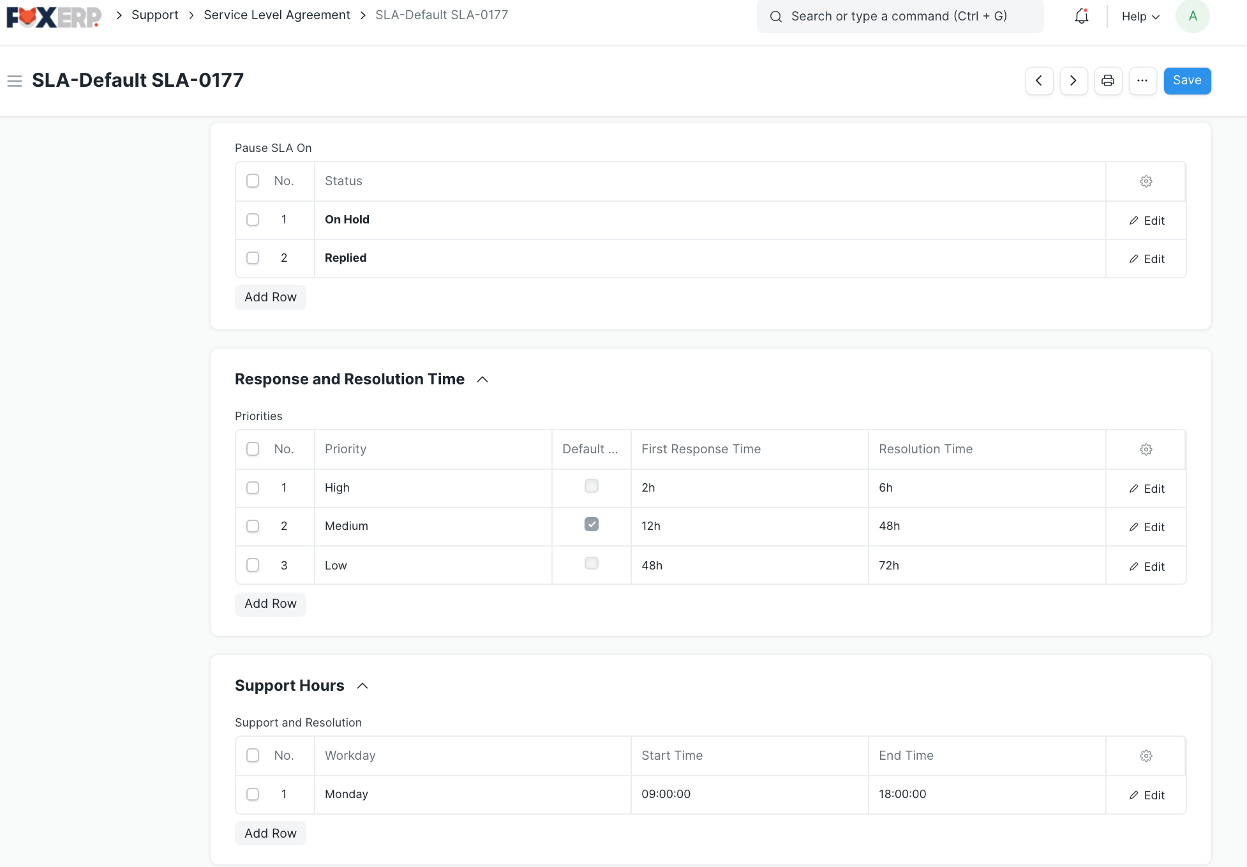Viewport: 1247px width, 867px height.
Task: Go to previous document arrow
Action: [x=1039, y=80]
